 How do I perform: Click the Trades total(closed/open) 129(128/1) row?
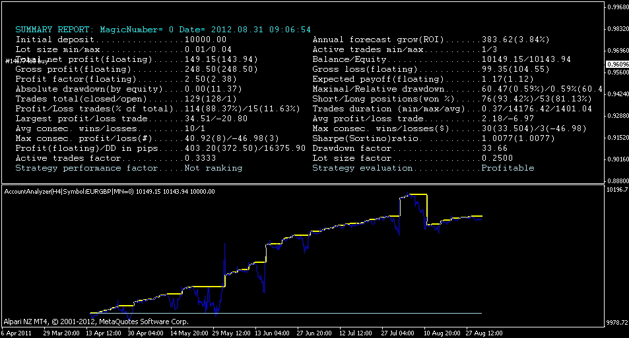pyautogui.click(x=126, y=99)
